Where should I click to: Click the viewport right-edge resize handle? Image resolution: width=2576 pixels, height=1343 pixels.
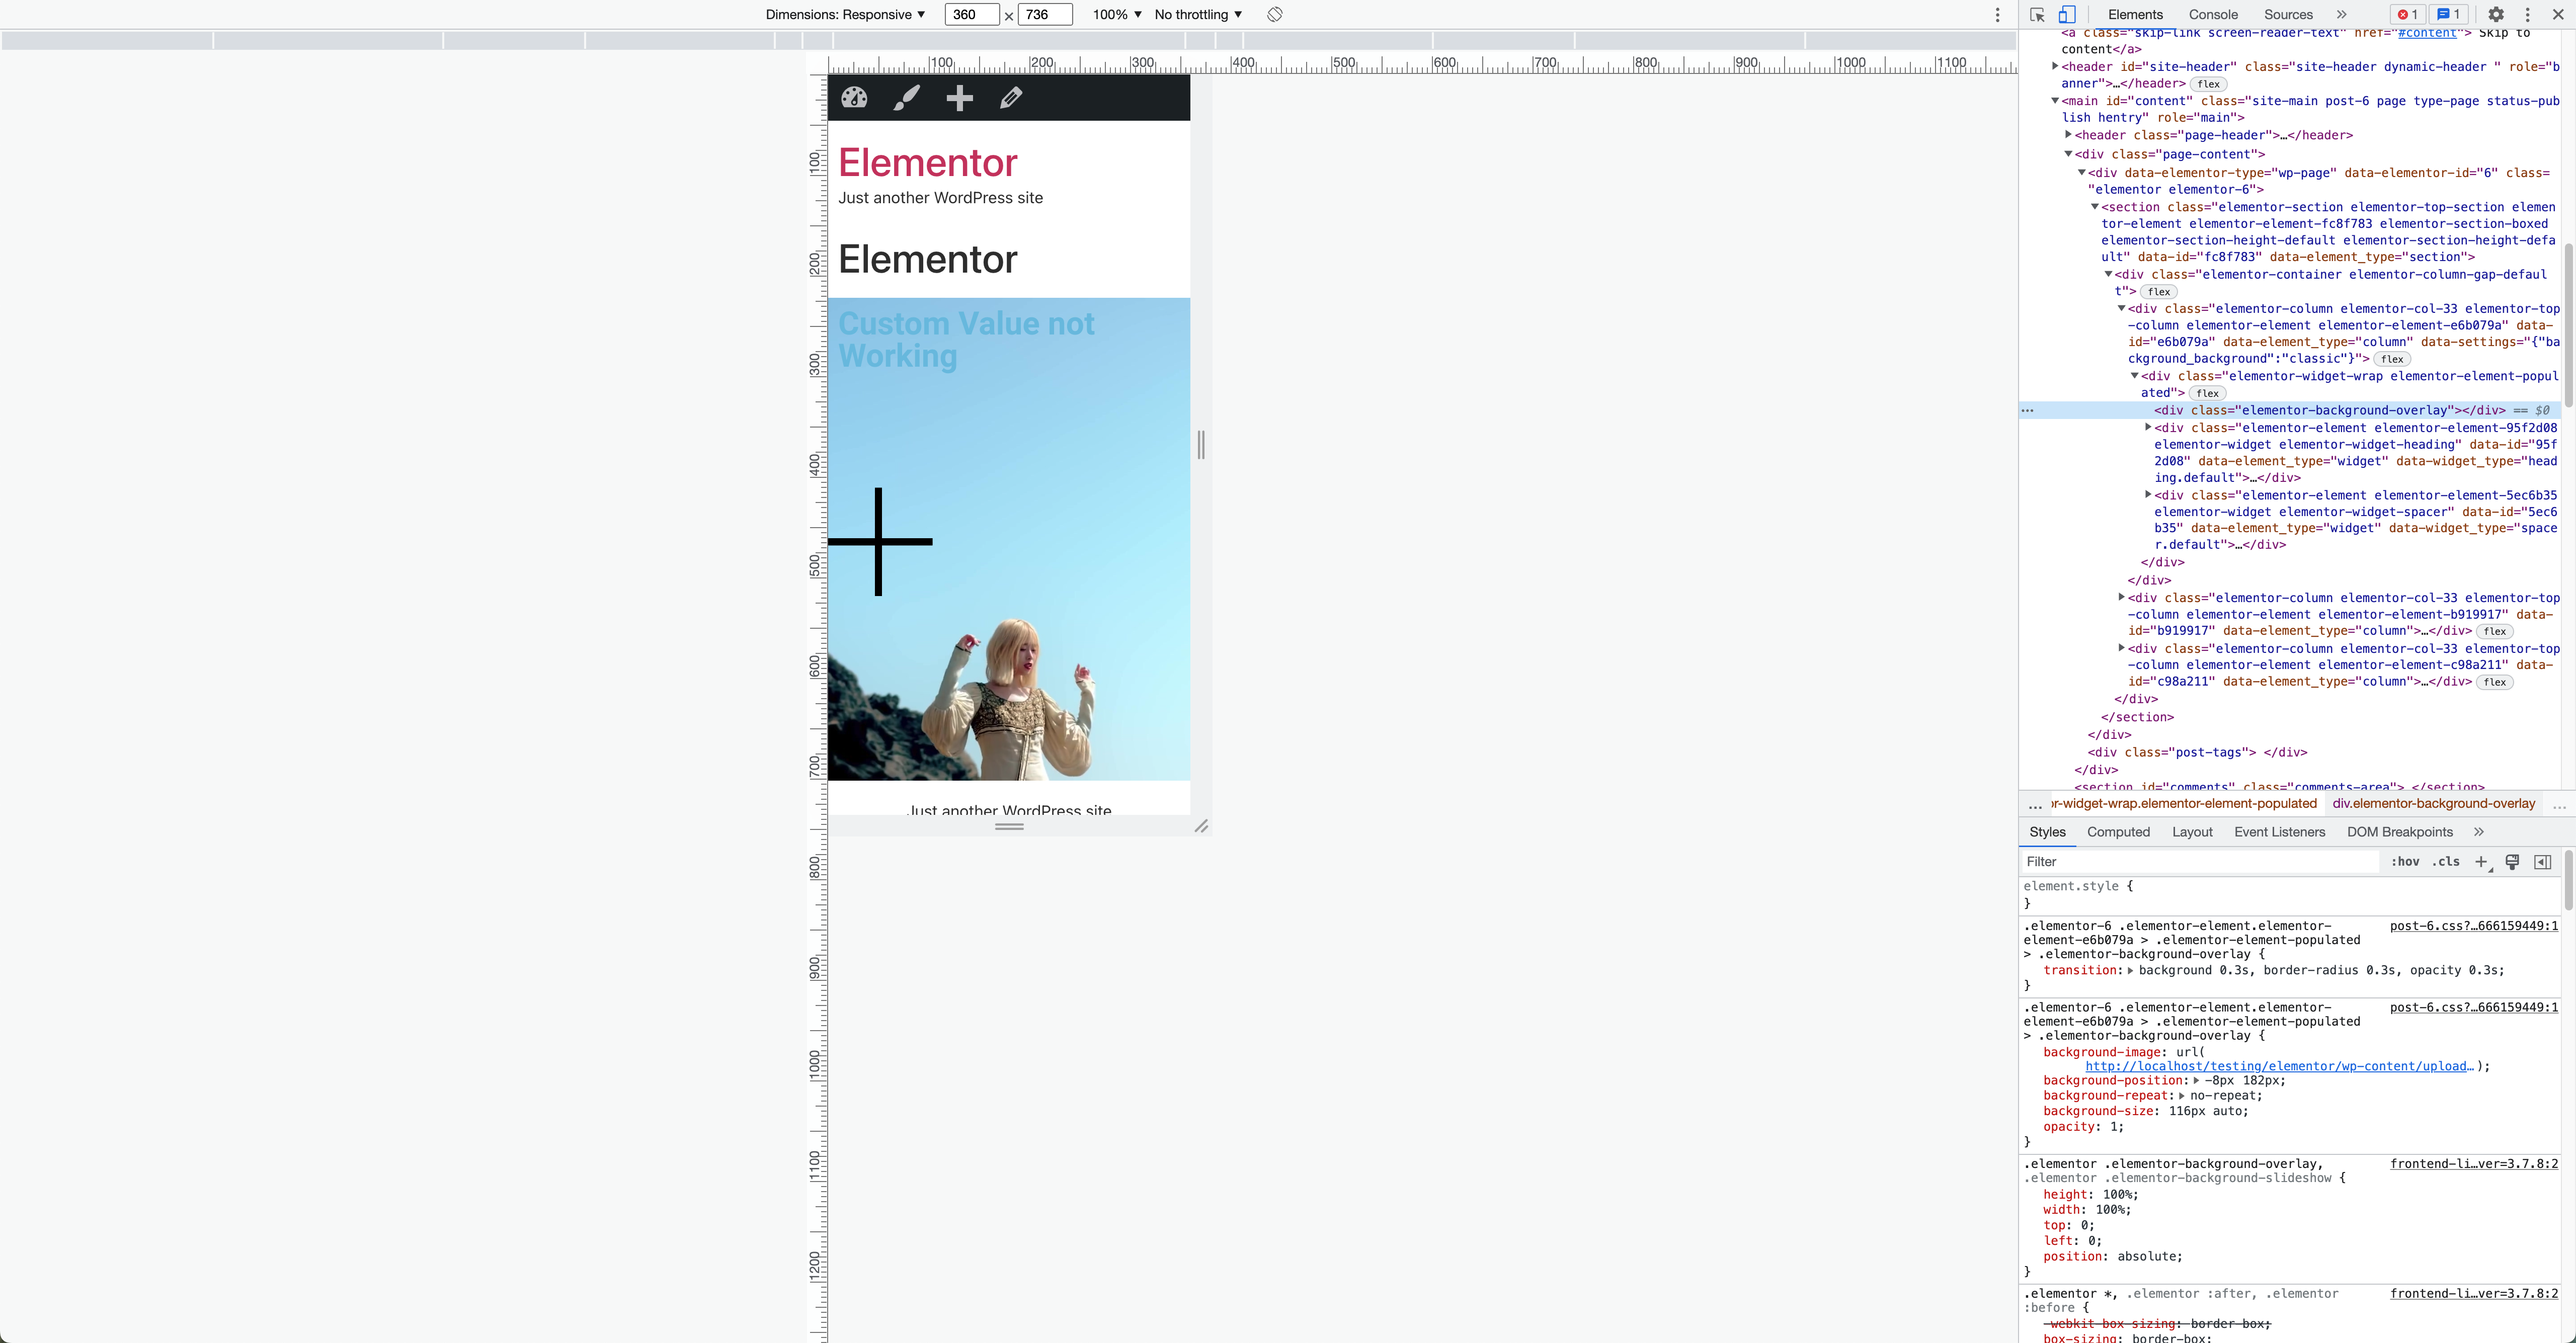[1201, 445]
